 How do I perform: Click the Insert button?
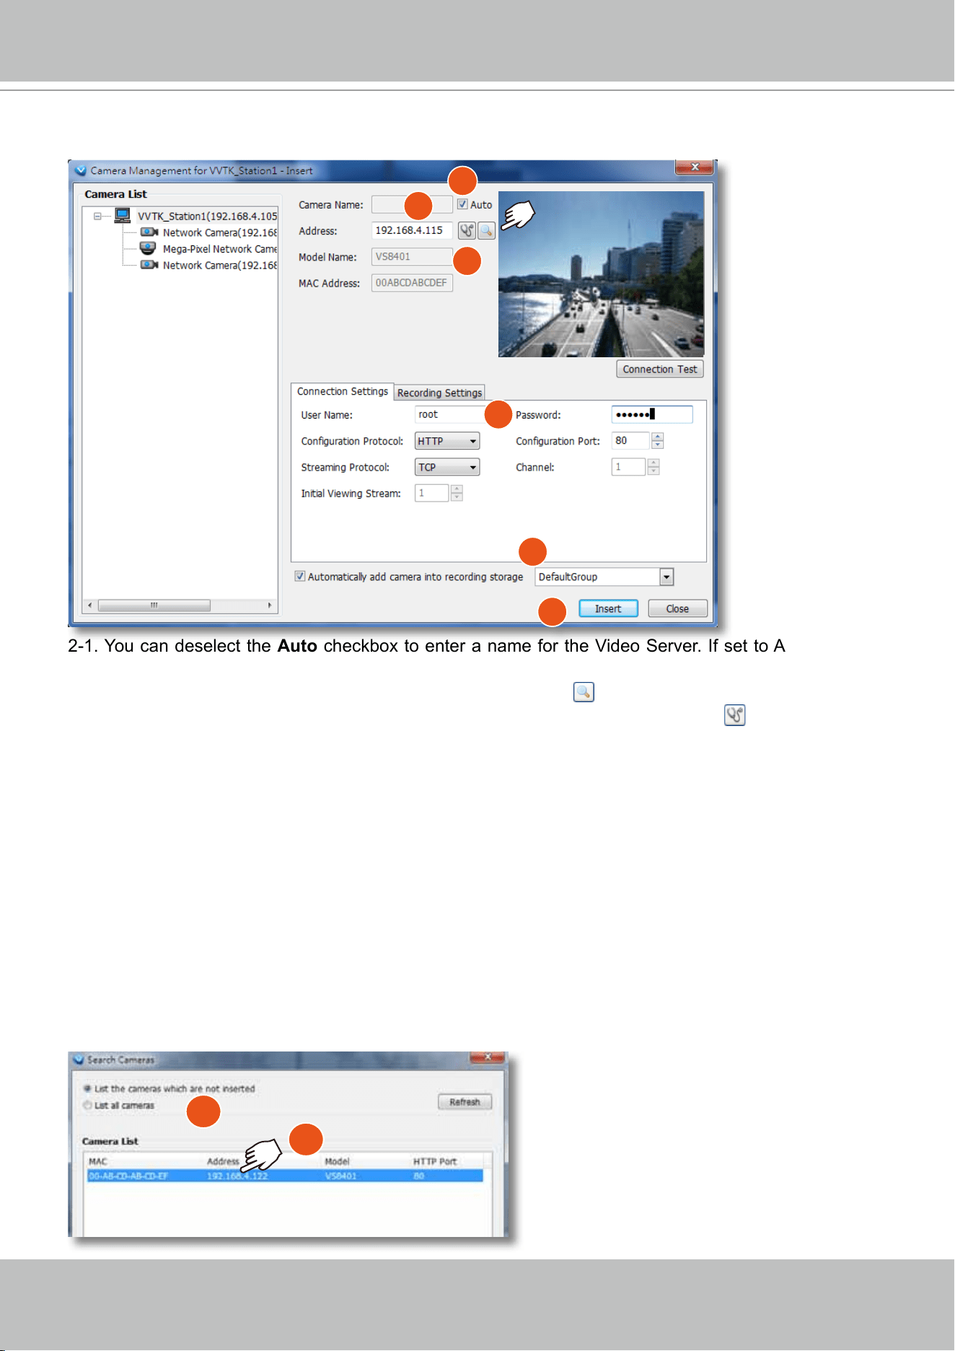pyautogui.click(x=608, y=608)
